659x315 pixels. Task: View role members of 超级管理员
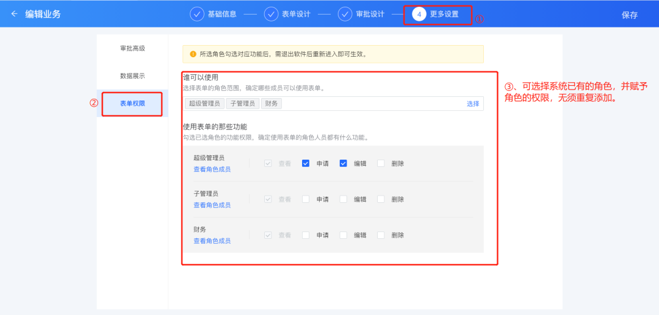click(x=212, y=169)
